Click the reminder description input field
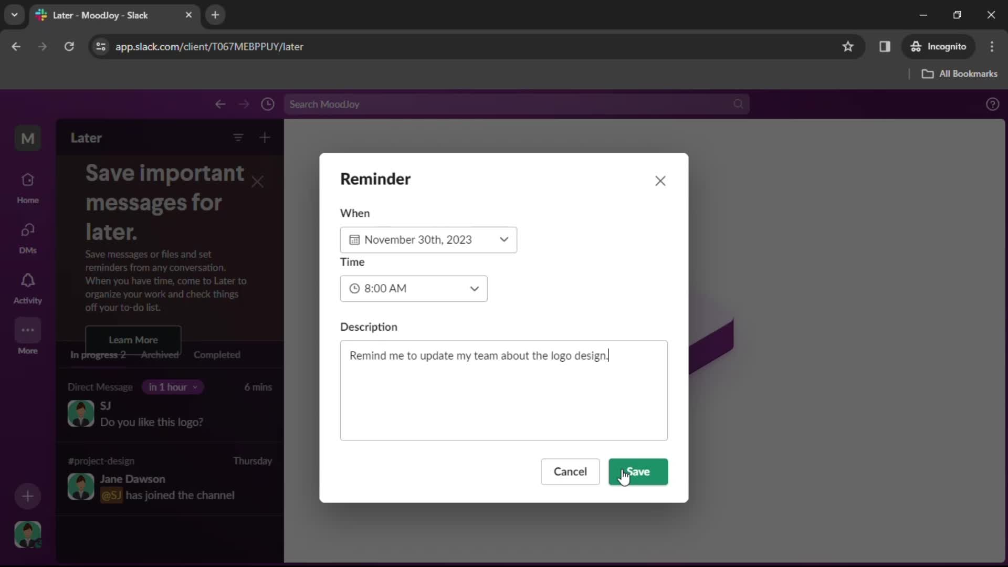This screenshot has height=567, width=1008. [x=504, y=390]
